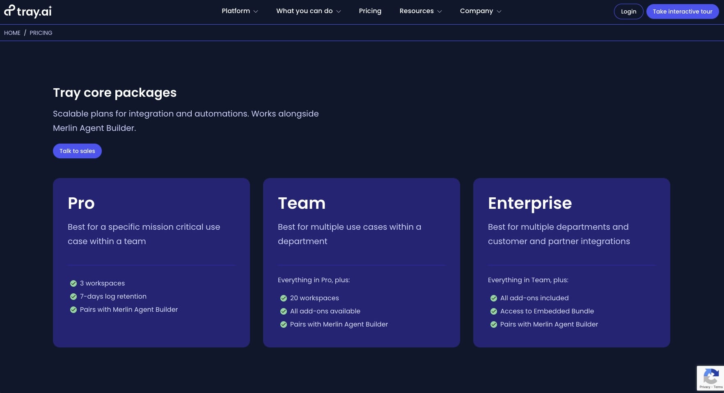The width and height of the screenshot is (724, 393).
Task: Click the checkmark beside "20 workspaces"
Action: pos(284,298)
